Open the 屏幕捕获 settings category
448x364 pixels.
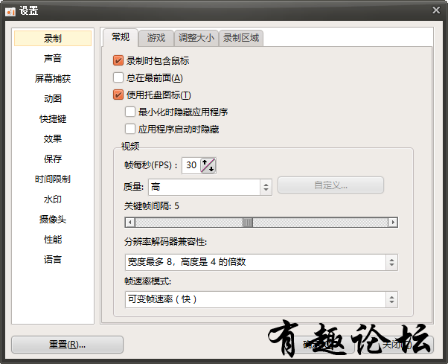click(x=53, y=78)
